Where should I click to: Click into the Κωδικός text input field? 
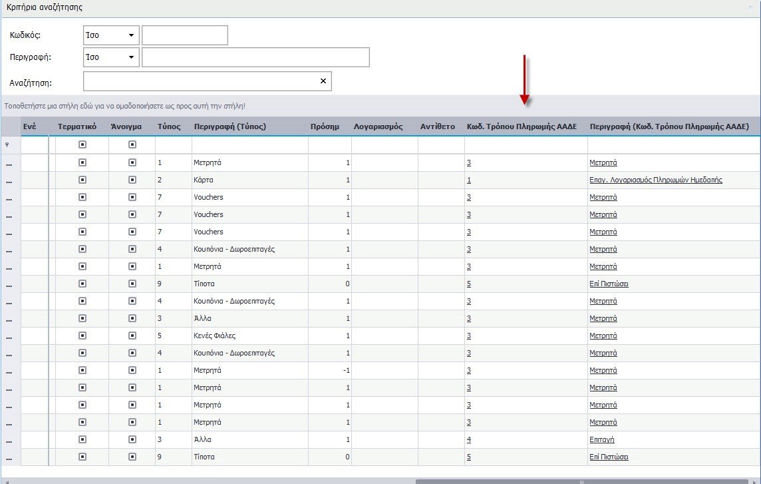185,35
